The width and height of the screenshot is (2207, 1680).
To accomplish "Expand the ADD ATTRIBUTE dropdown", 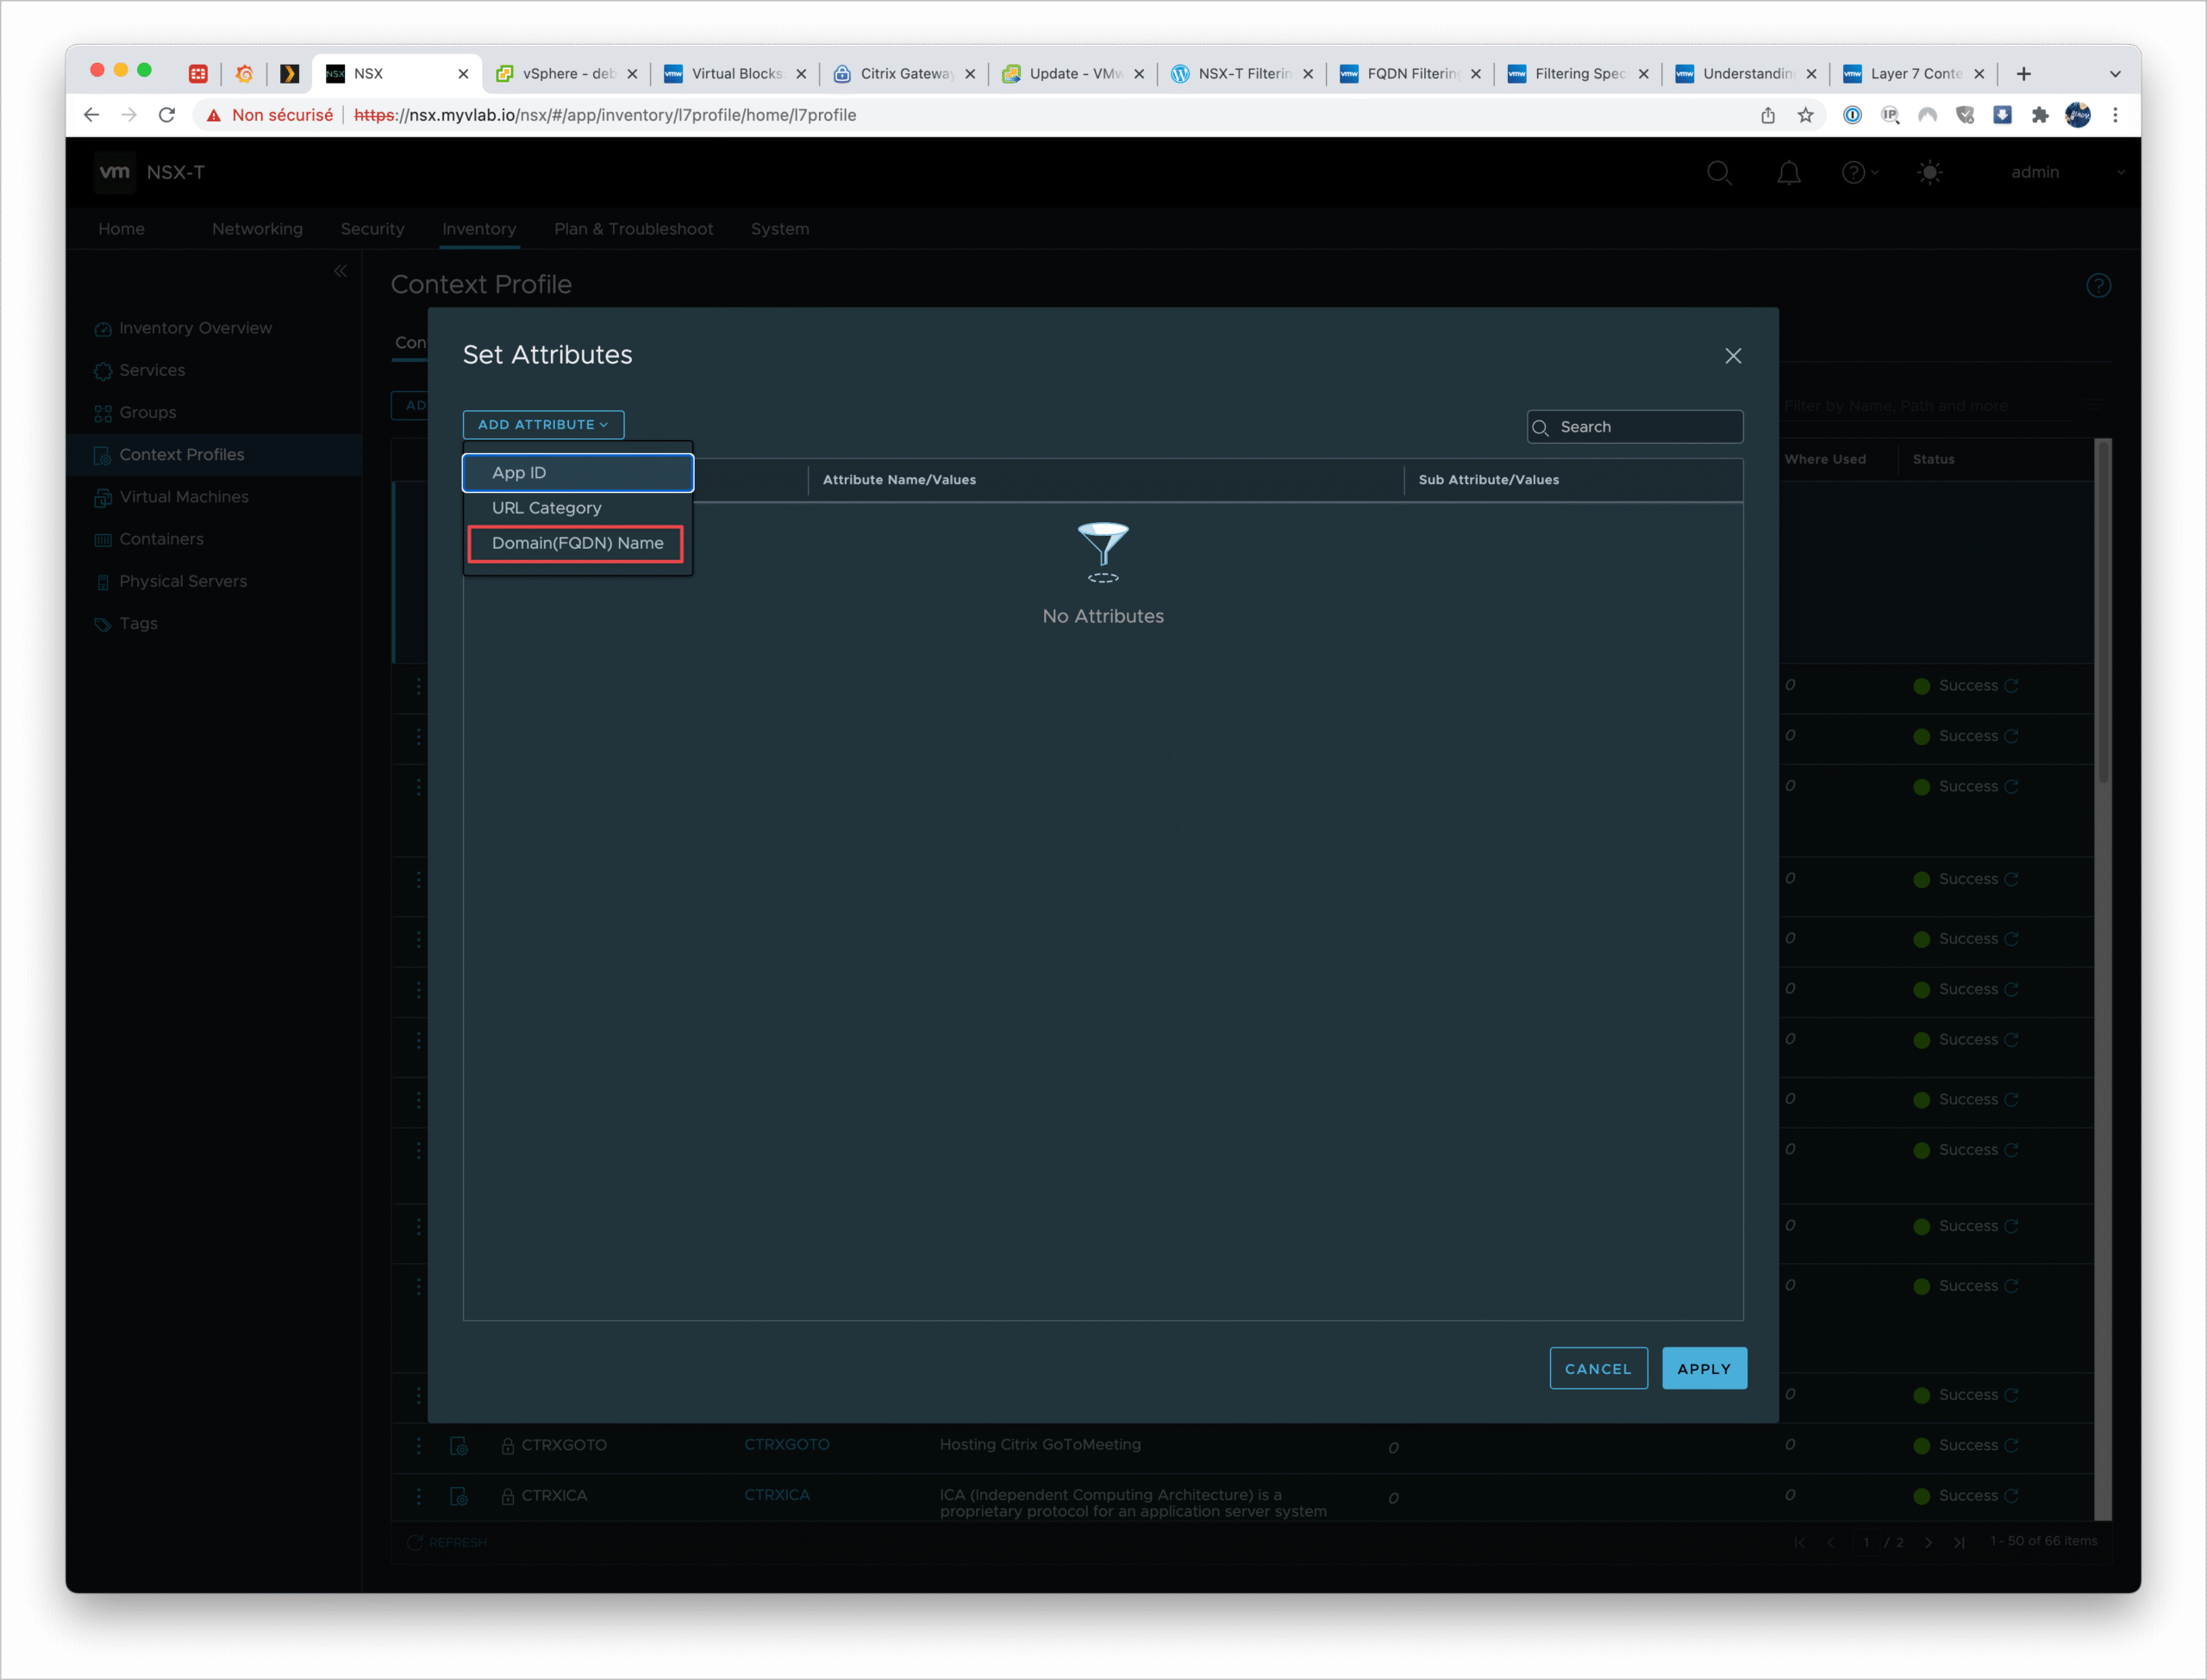I will click(x=543, y=425).
